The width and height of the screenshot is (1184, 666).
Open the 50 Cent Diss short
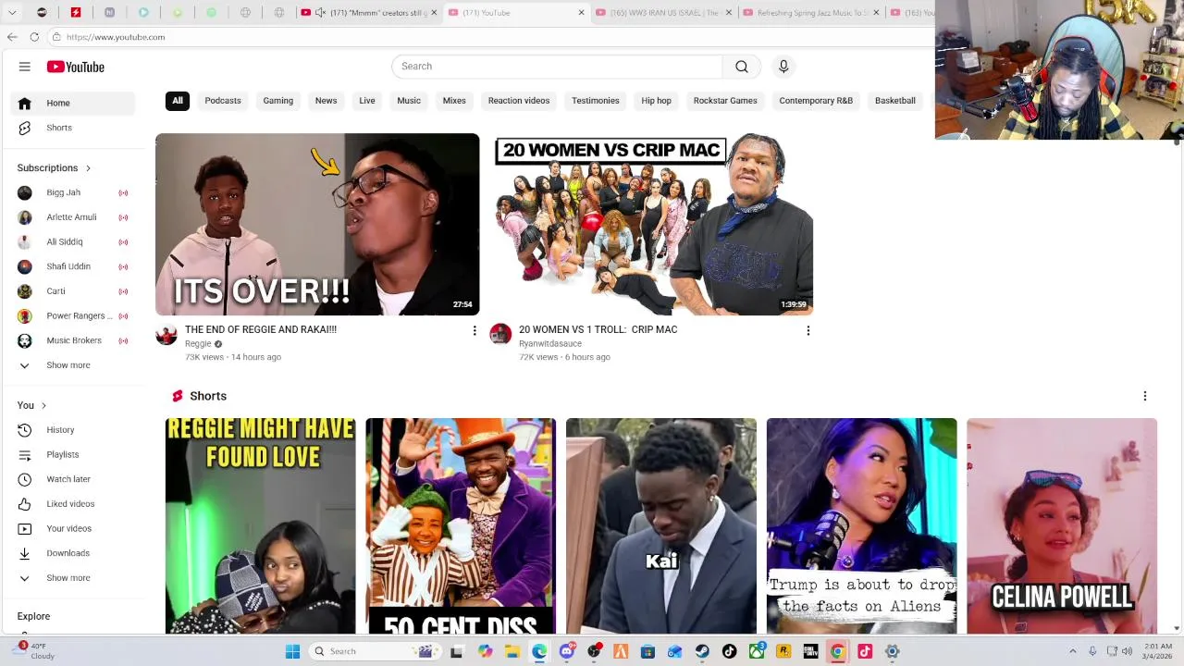click(461, 525)
